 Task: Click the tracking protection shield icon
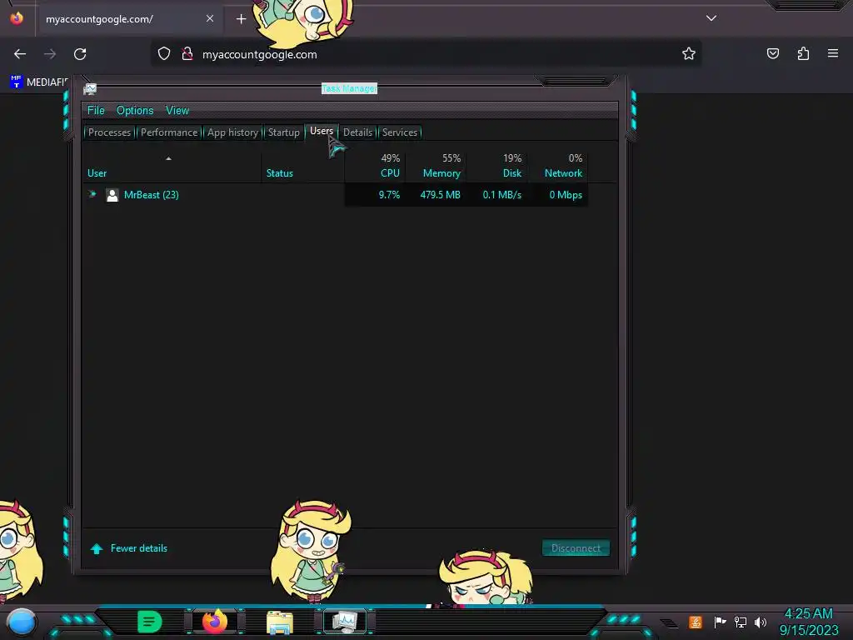click(x=164, y=54)
